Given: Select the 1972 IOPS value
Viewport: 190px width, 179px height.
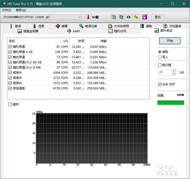Looking at the screenshot, I should [61, 83].
